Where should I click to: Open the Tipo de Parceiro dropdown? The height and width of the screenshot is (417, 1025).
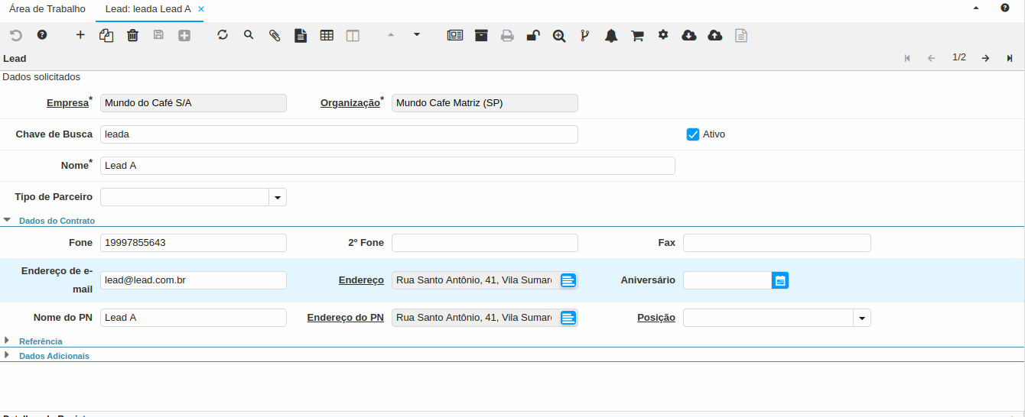coord(278,197)
